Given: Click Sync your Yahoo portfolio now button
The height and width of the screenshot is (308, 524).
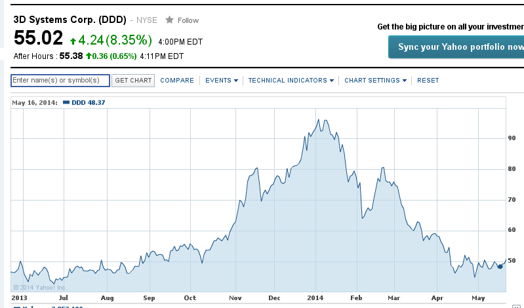Looking at the screenshot, I should pos(456,47).
